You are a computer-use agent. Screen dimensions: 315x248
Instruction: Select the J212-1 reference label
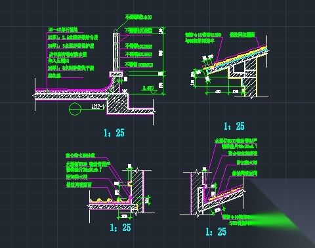tap(98, 107)
